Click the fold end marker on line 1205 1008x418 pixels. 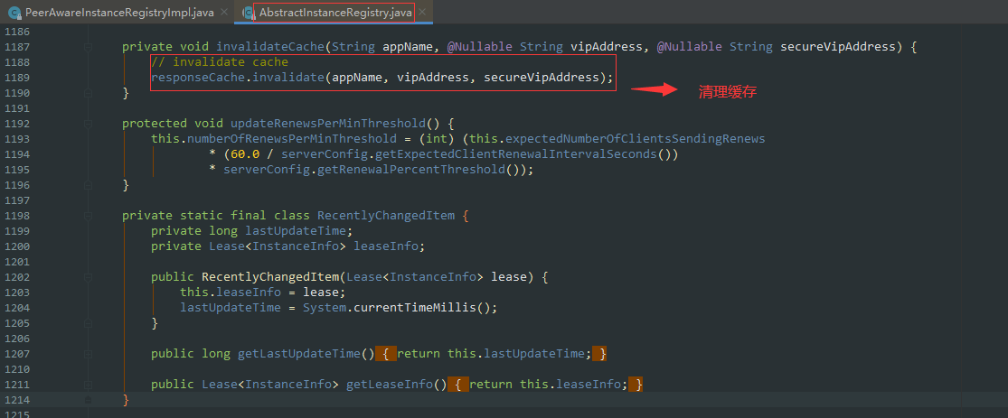click(88, 323)
